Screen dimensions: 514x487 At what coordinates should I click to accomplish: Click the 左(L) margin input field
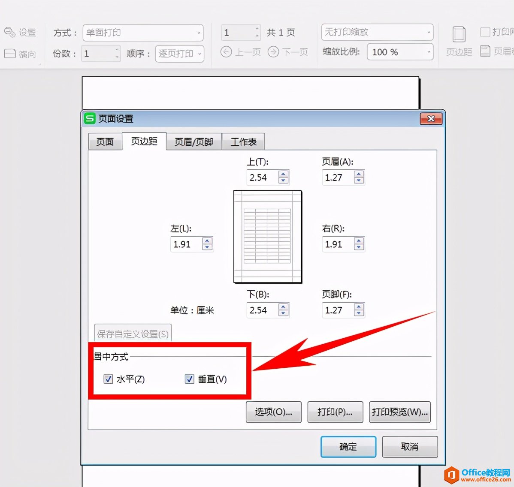[187, 244]
